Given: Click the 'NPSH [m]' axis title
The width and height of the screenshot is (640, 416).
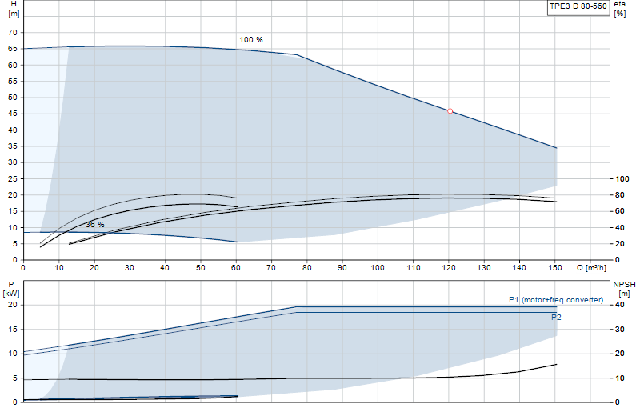Looking at the screenshot, I should coord(624,289).
